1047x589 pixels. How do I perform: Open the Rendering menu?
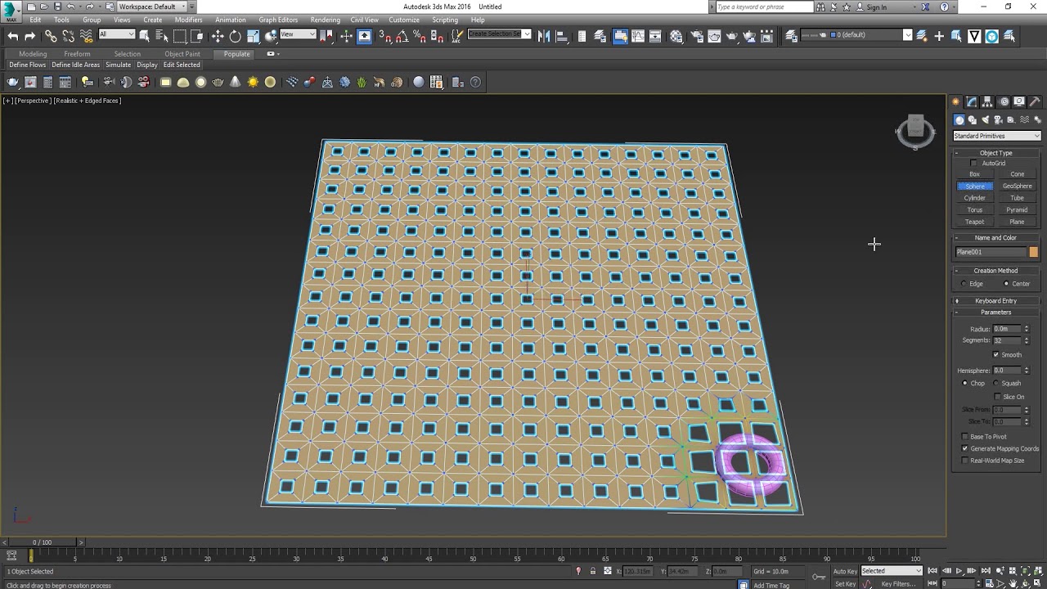tap(326, 20)
